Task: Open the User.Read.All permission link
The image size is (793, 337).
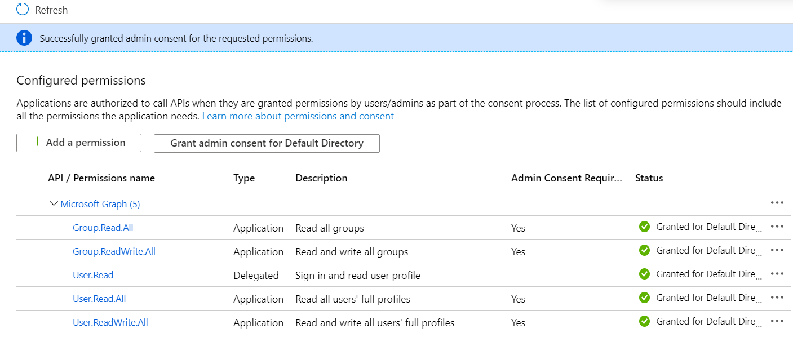Action: [99, 299]
